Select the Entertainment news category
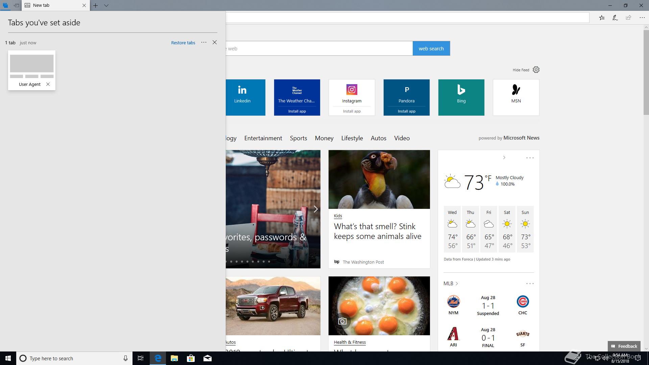This screenshot has width=649, height=365. click(x=263, y=138)
